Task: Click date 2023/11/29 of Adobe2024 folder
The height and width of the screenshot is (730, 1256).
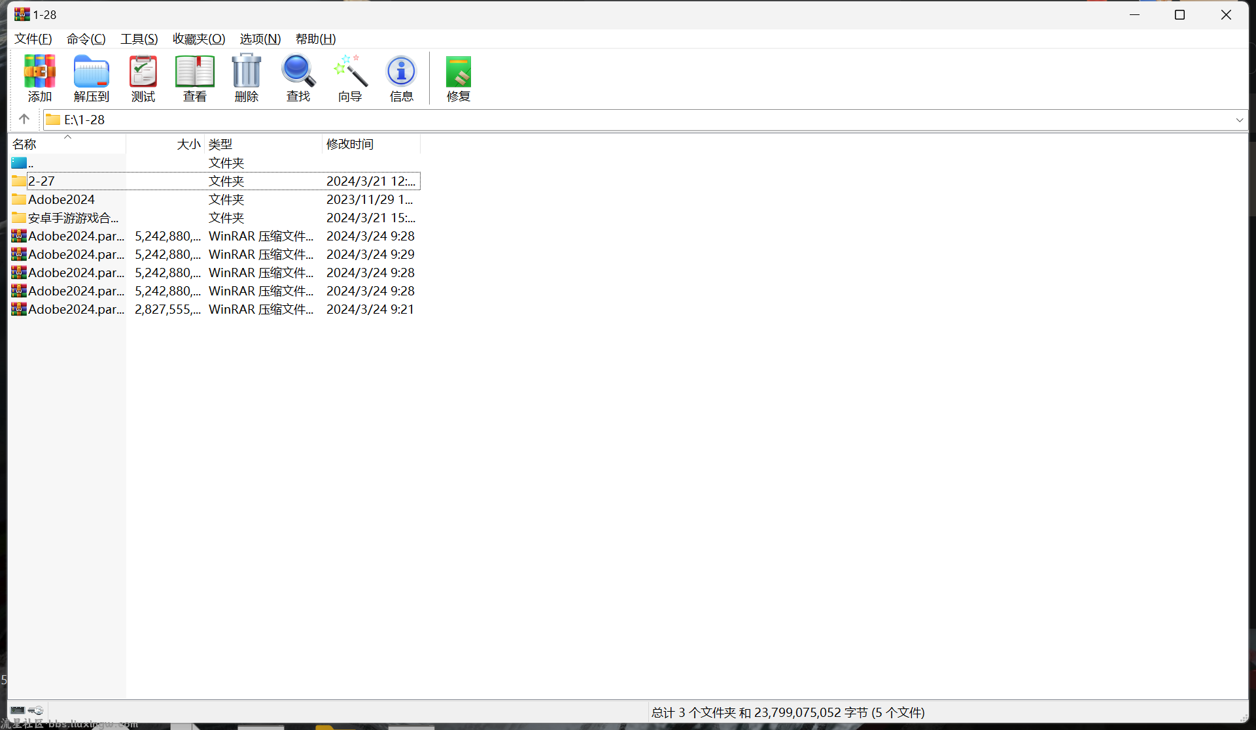Action: pos(370,199)
